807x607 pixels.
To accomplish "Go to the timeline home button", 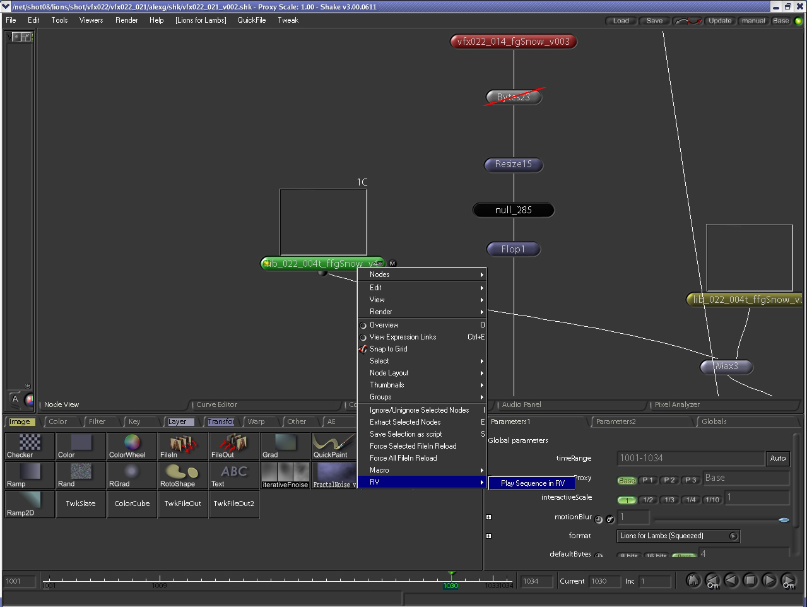I will tap(693, 580).
